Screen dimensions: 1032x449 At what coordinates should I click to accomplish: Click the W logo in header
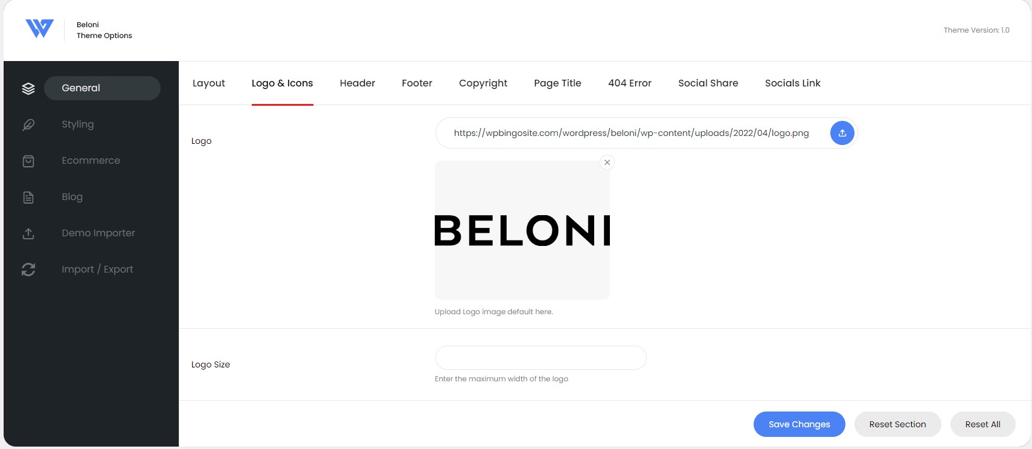(x=39, y=28)
